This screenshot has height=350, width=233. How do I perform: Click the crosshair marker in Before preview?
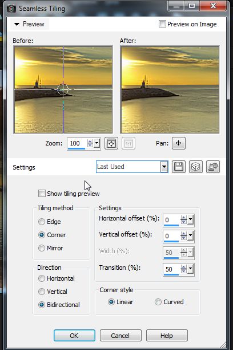pos(63,89)
